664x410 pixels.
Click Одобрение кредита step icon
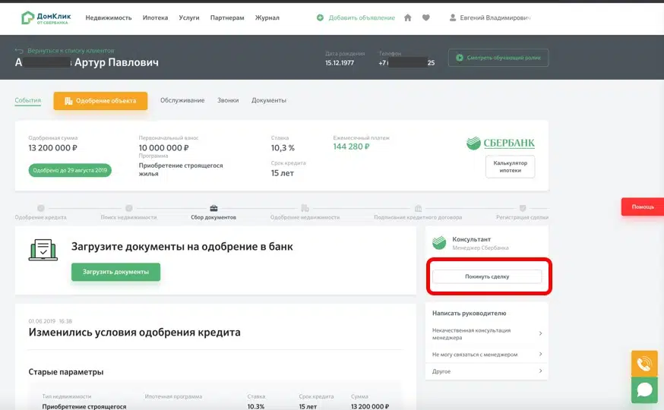pos(41,208)
